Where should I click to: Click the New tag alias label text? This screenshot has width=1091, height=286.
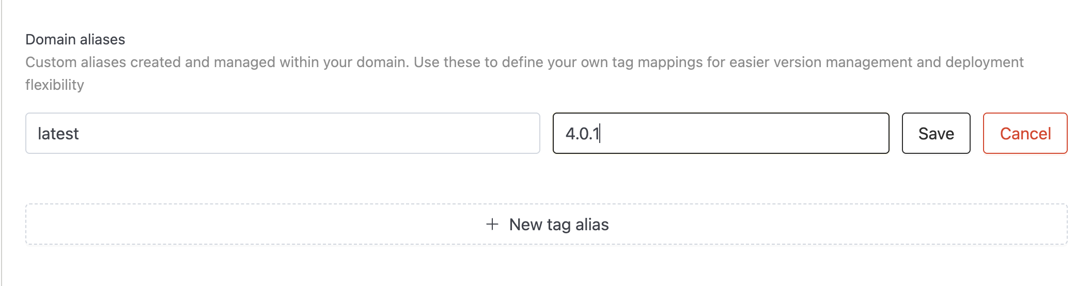(558, 225)
